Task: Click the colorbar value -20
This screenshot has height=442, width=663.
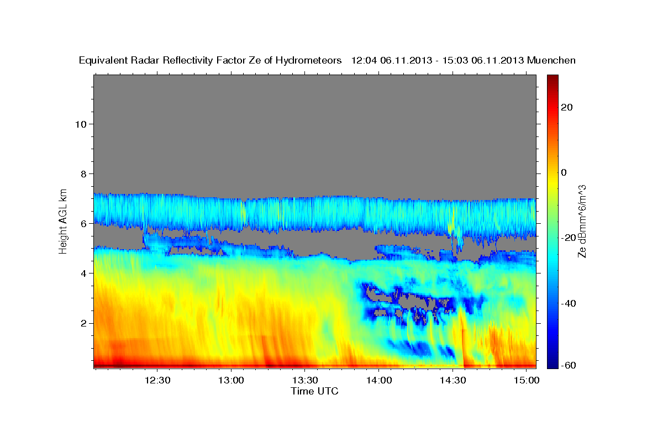Action: click(569, 238)
